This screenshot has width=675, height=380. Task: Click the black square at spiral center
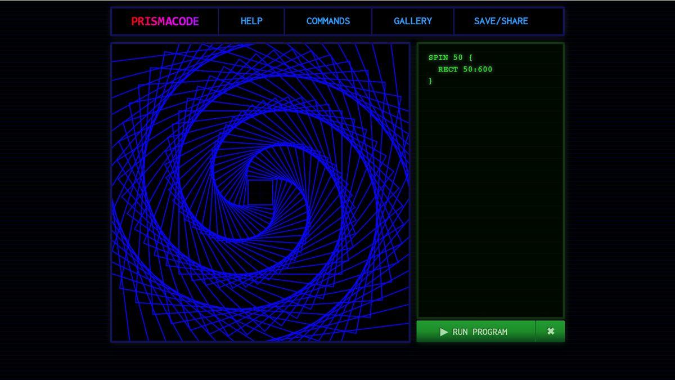tap(260, 193)
